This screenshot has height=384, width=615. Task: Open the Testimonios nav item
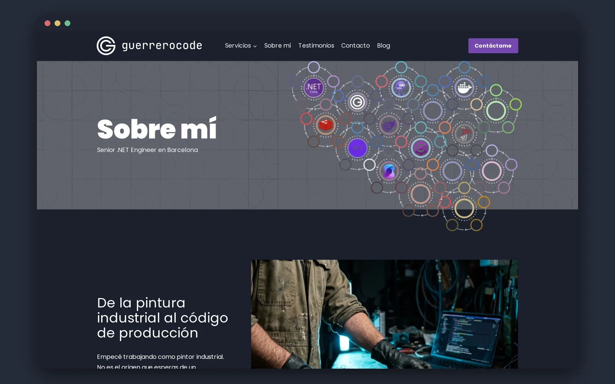pyautogui.click(x=316, y=46)
